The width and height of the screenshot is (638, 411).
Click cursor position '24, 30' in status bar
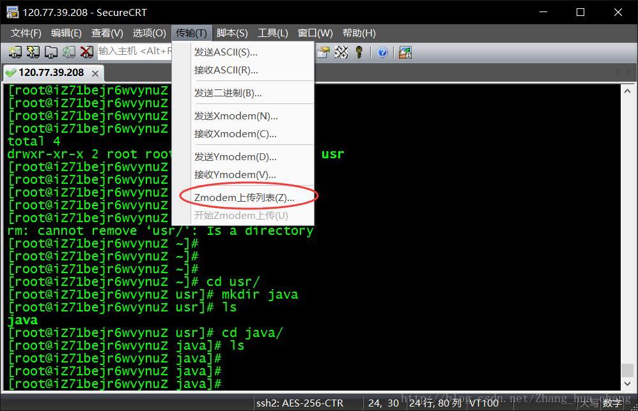coord(384,403)
